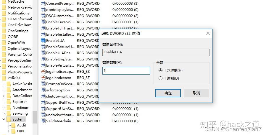Image resolution: width=266 pixels, height=135 pixels.
Task: Select the OpenWith key in the tree
Action: click(16, 42)
